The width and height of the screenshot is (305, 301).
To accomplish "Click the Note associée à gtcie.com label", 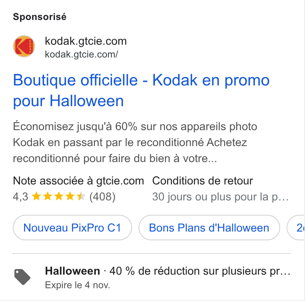I will 78,181.
